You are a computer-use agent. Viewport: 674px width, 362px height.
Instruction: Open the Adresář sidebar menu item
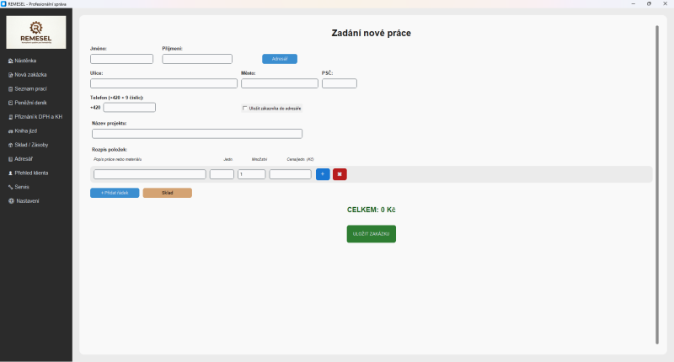24,158
